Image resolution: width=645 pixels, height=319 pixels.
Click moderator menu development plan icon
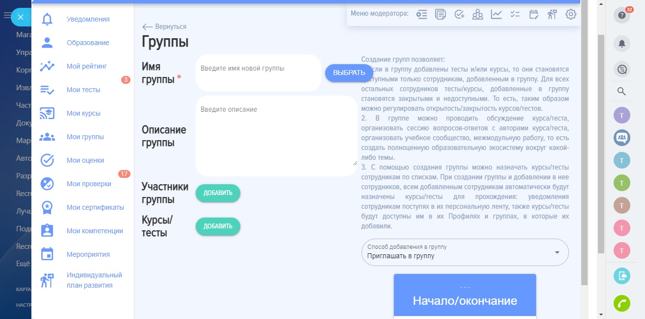(552, 14)
